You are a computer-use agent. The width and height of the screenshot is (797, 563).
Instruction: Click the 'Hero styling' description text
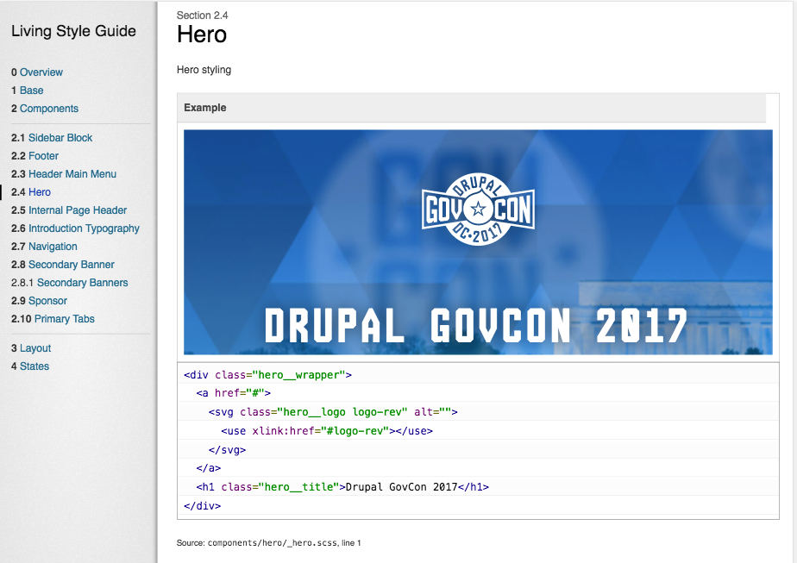tap(204, 70)
